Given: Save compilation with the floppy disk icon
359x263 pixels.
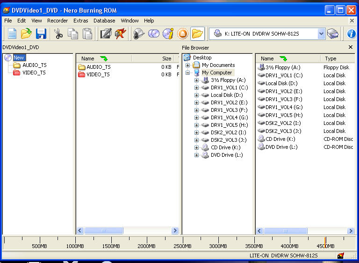Looking at the screenshot, I should click(x=41, y=34).
